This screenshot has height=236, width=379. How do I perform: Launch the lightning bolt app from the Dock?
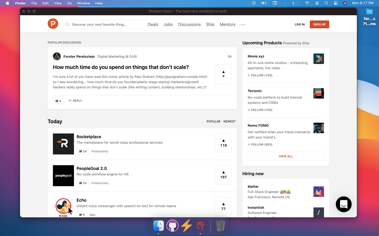point(186,226)
